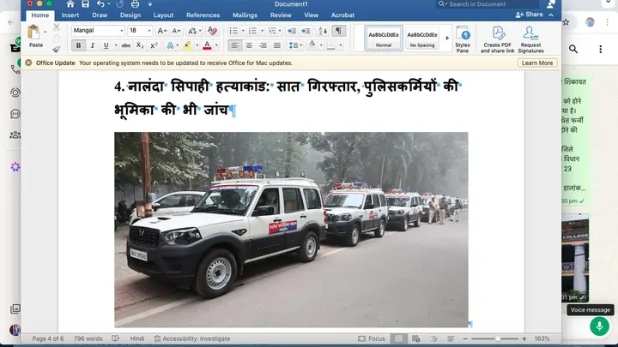Go to Home icon in title bar

click(x=70, y=4)
